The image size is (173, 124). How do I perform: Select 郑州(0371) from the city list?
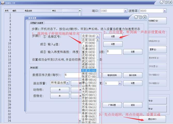click(89, 95)
